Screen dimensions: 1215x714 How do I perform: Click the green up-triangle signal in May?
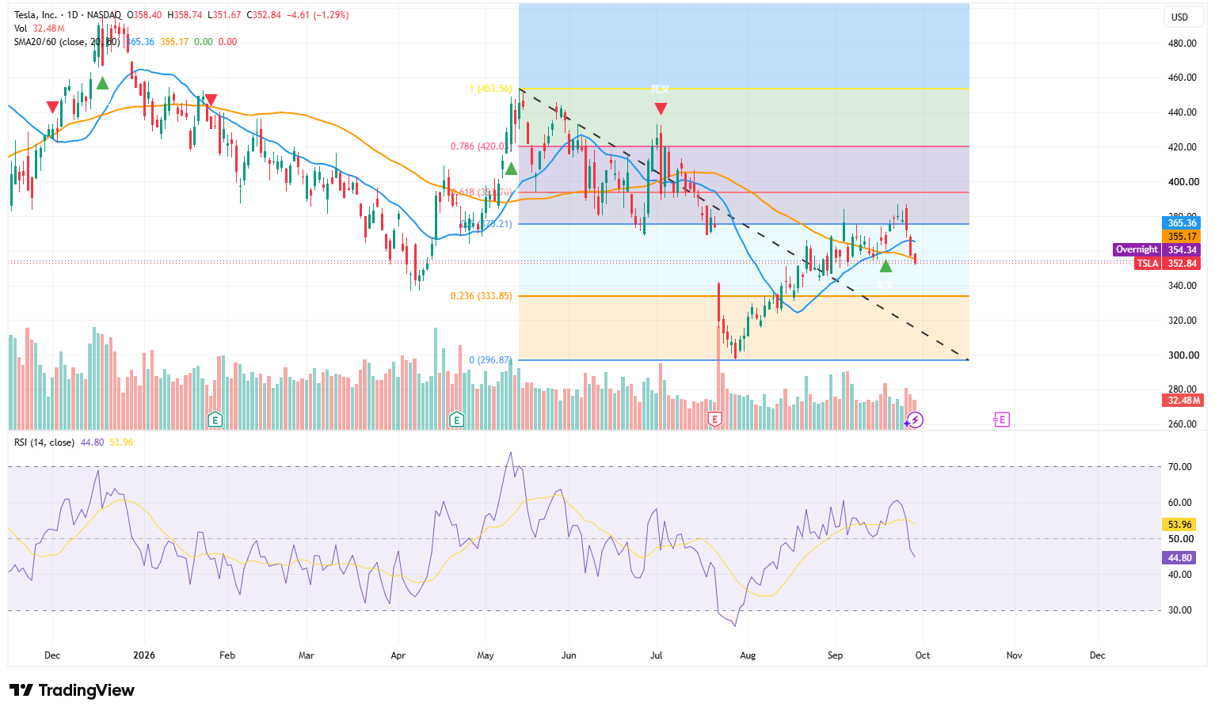(511, 169)
